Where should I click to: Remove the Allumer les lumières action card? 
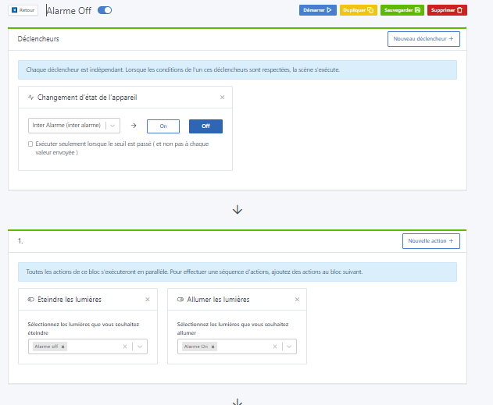tap(297, 299)
